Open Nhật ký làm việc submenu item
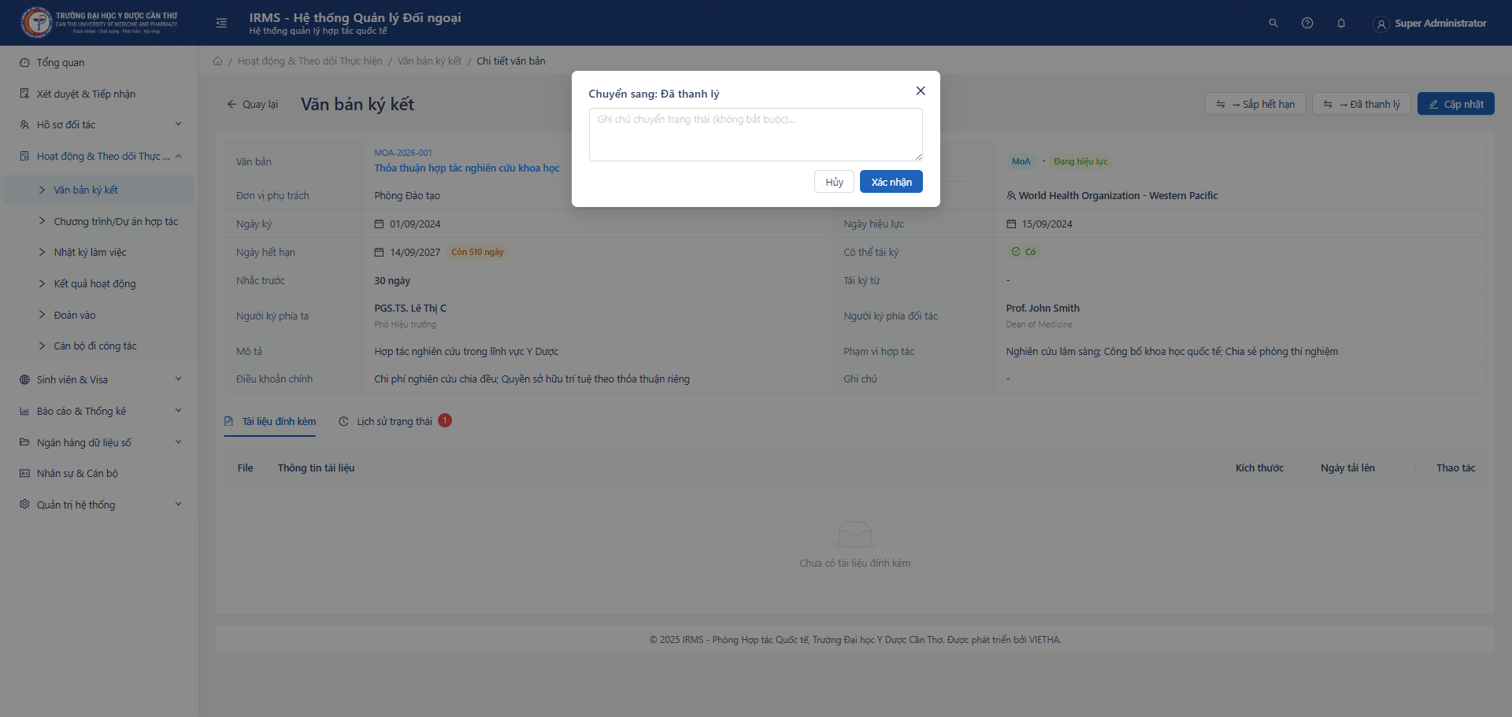 tap(90, 253)
